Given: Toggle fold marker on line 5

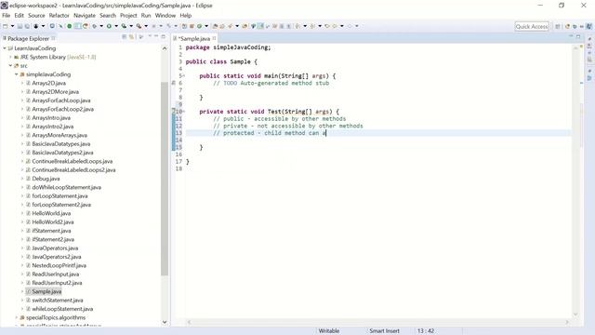Looking at the screenshot, I should coord(184,76).
